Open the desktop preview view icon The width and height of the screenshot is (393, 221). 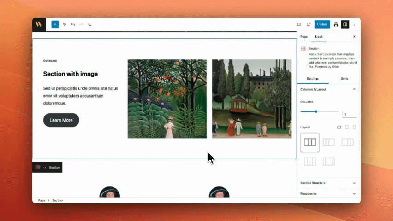point(298,24)
